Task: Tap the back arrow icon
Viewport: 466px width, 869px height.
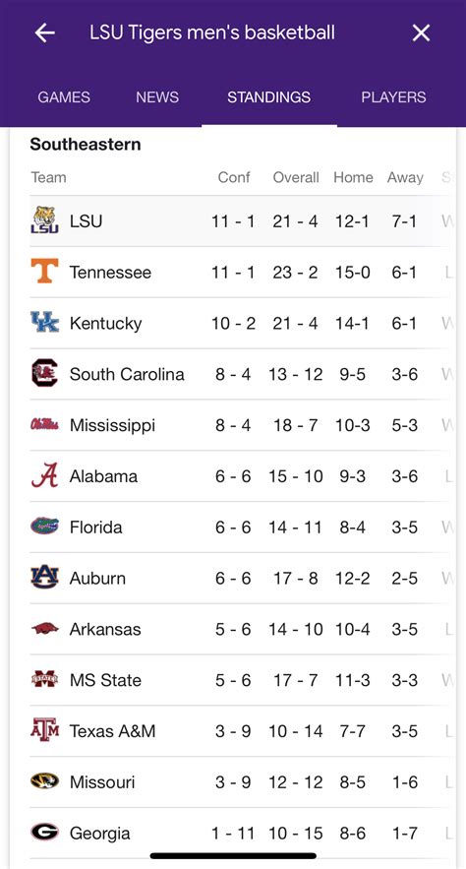Action: pyautogui.click(x=45, y=33)
